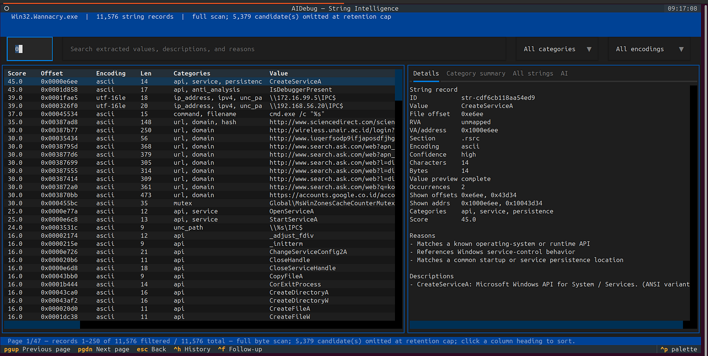Select the accounts.google.co.id URL row
The width and height of the screenshot is (708, 356).
click(x=200, y=195)
